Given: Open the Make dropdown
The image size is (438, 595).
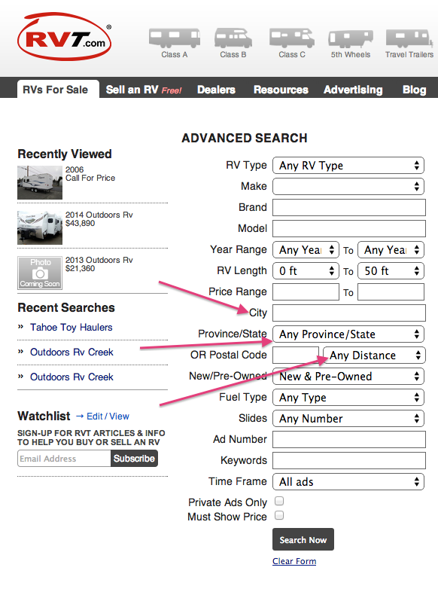Looking at the screenshot, I should [348, 186].
